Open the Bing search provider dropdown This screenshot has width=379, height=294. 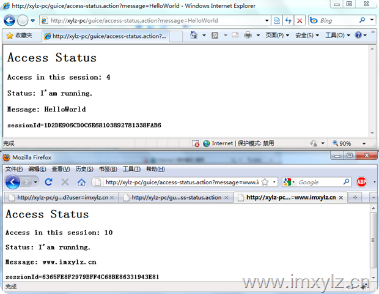tap(372, 20)
